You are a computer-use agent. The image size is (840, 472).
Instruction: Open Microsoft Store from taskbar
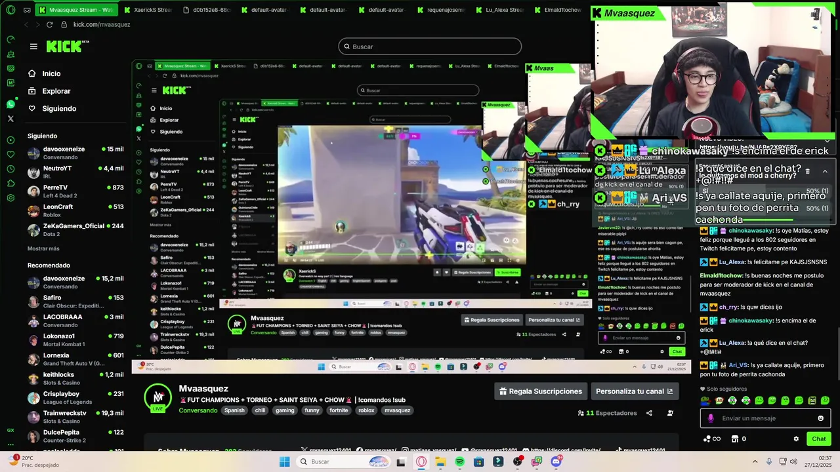[x=478, y=462]
